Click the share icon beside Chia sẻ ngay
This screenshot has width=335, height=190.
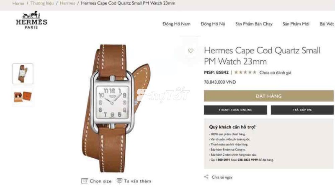pos(206,177)
